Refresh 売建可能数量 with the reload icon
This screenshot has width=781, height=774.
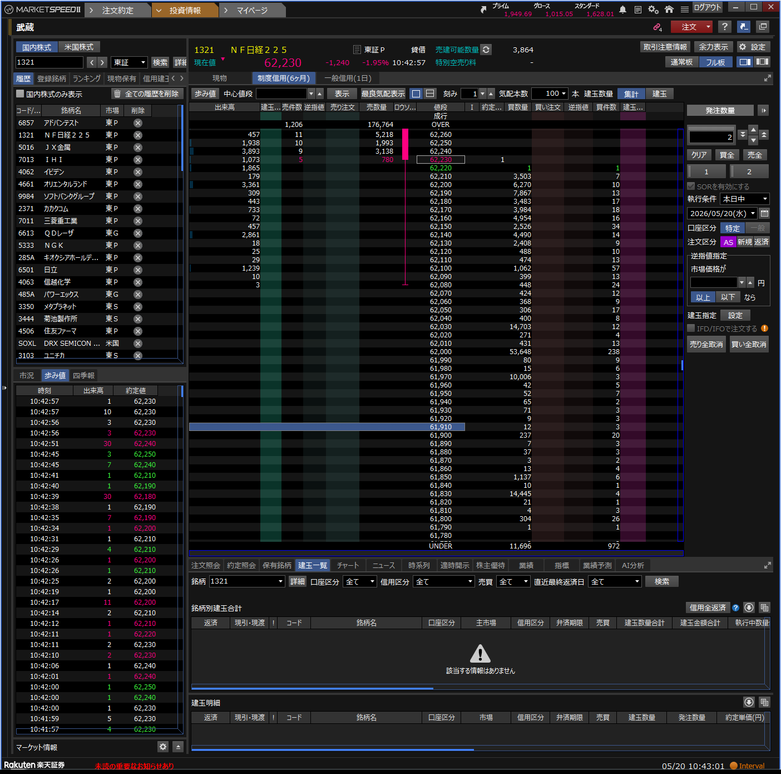point(486,50)
